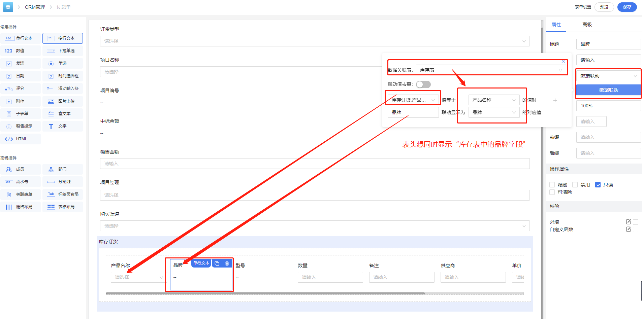Click the 销售金额 input field
Viewport: 642px width, 319px height.
[x=315, y=164]
